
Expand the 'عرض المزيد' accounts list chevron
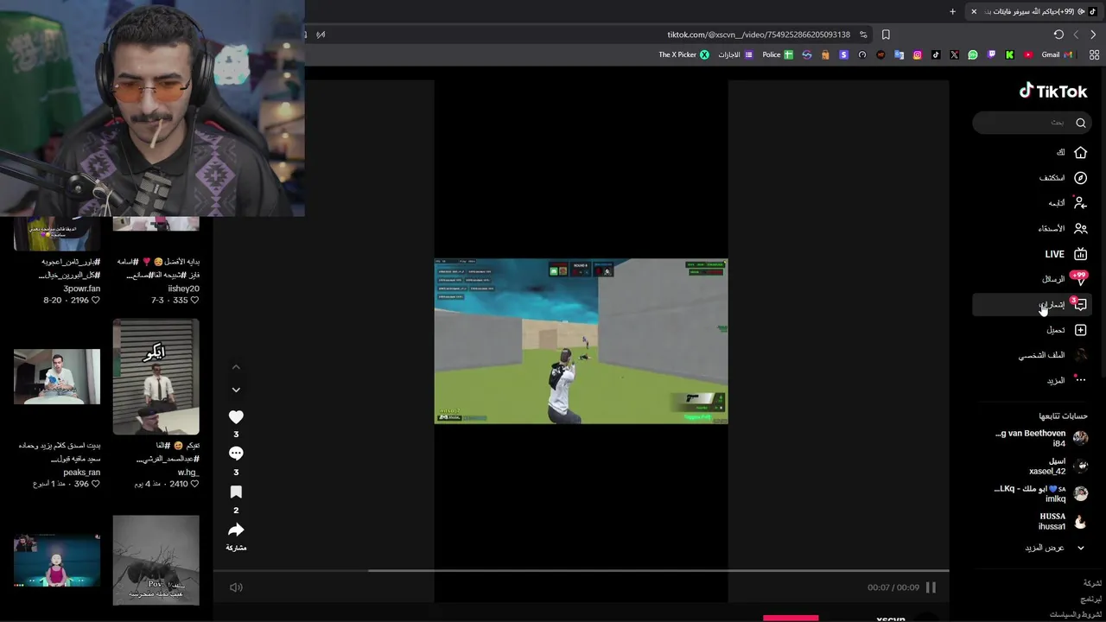(1080, 548)
